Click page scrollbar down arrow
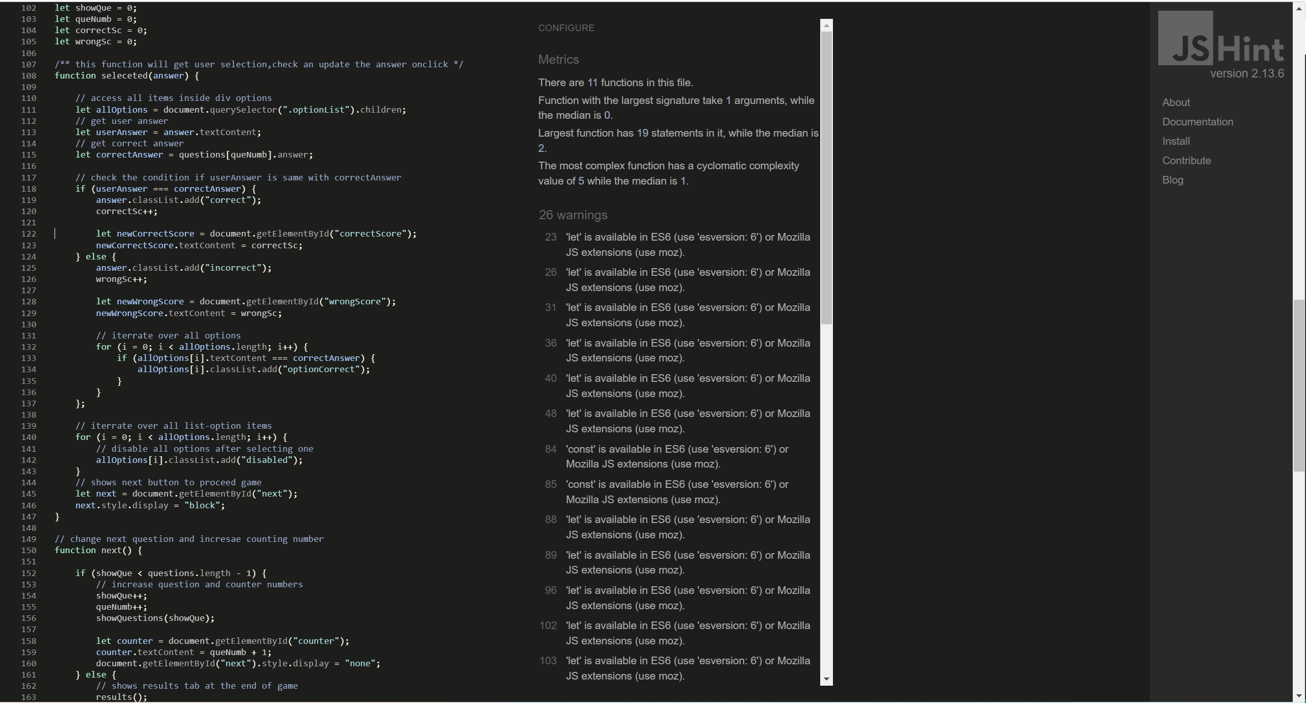The height and width of the screenshot is (703, 1306). coord(1299,696)
